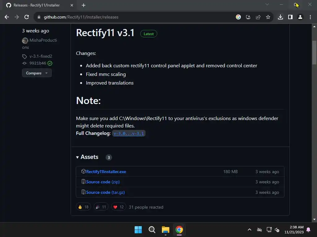Open MishaProductions avatar
The image size is (317, 237).
coord(25,40)
